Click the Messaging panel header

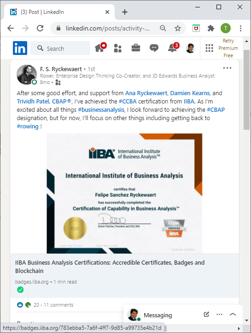coord(183,315)
